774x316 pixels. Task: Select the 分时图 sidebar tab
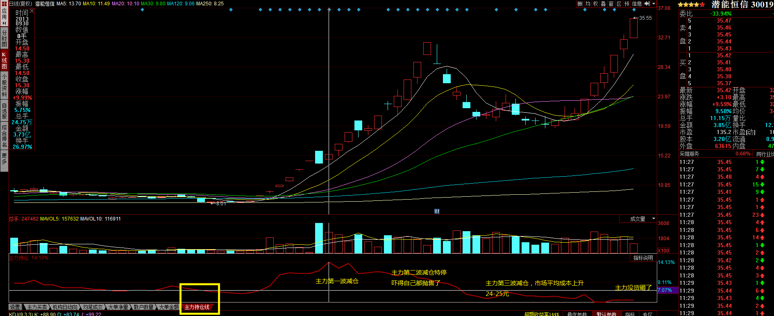[4, 38]
